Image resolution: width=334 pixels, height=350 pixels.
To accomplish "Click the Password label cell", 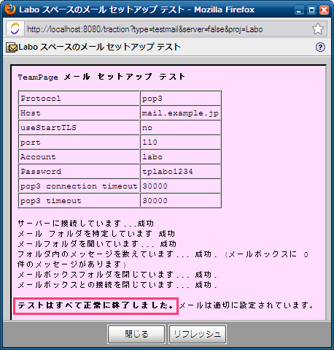I will [79, 172].
